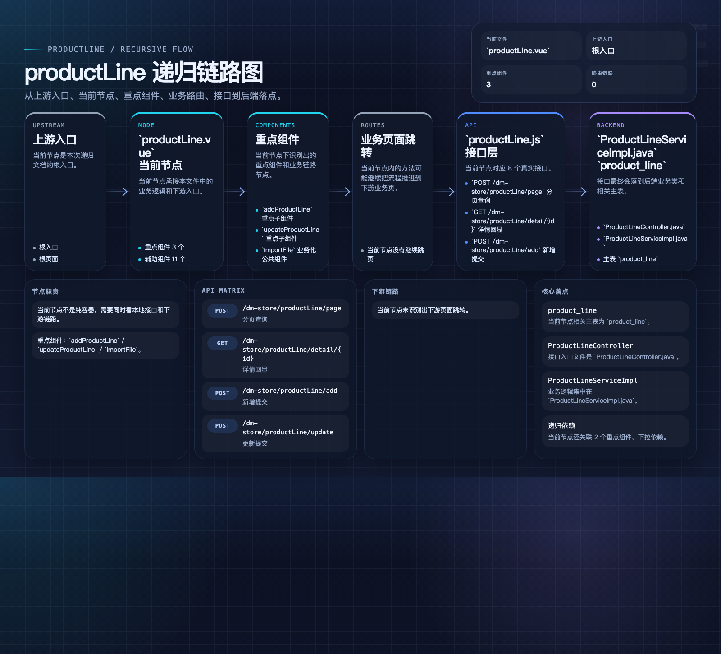The image size is (721, 654).
Task: Click the 辅助组件 11 个 bullet
Action: [162, 259]
